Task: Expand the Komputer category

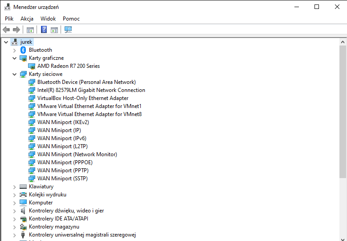Action: click(x=15, y=203)
